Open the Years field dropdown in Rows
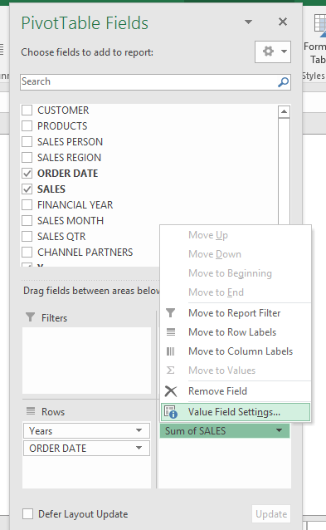Image resolution: width=326 pixels, height=530 pixels. click(x=139, y=430)
